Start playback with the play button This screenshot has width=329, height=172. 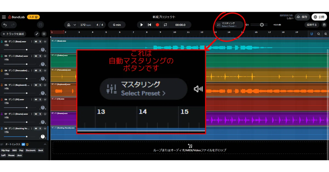coord(141,25)
